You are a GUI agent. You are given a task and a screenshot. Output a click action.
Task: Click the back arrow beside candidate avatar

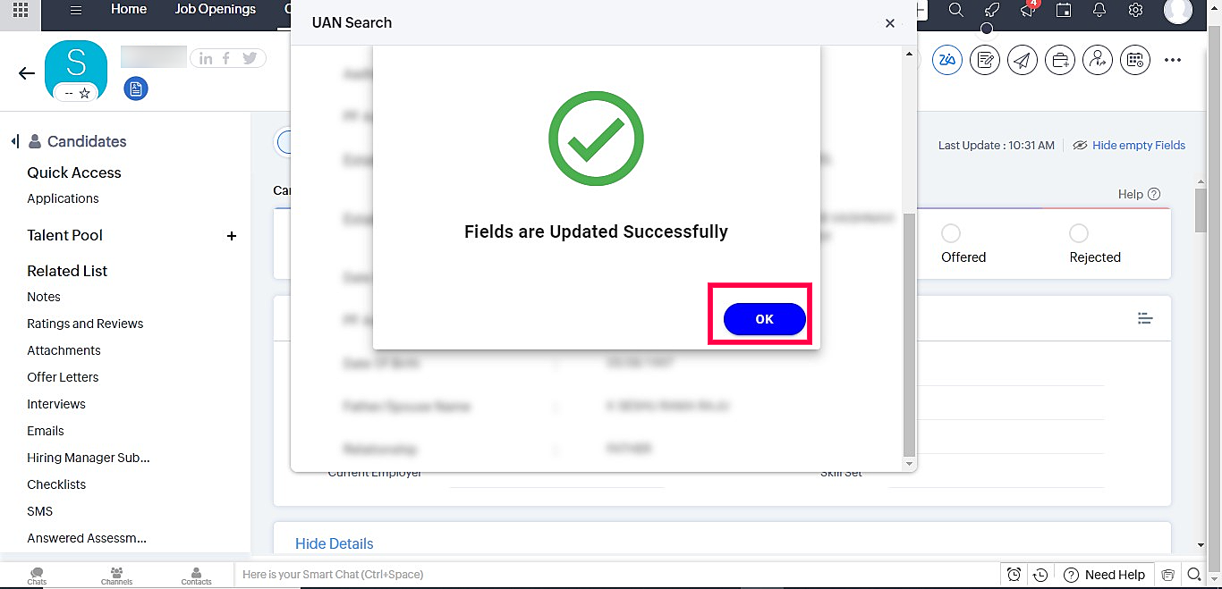[x=27, y=73]
